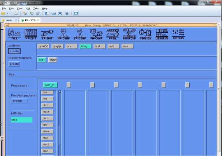This screenshot has height=156, width=222.
Task: Enter full screen mode icon
Action: click(x=60, y=14)
